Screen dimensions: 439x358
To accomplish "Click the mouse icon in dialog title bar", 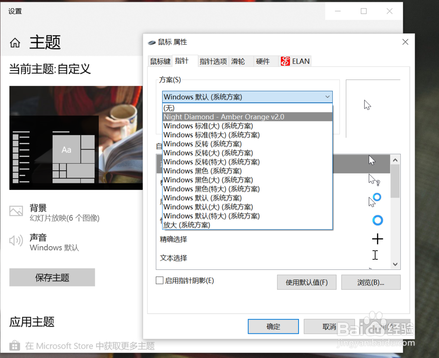I will coord(152,42).
